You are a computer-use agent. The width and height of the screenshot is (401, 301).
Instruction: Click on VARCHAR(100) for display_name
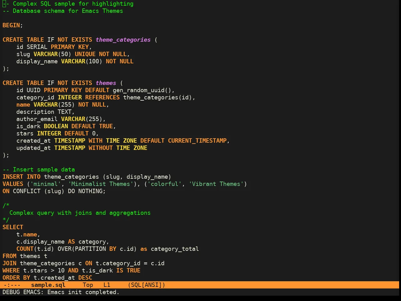[x=82, y=61]
